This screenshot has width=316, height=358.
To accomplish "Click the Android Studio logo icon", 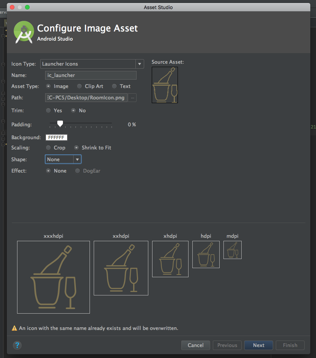I will 24,32.
